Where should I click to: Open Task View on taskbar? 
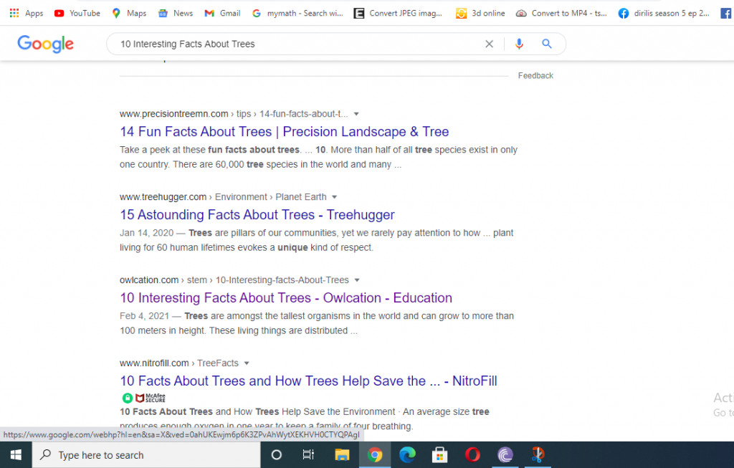click(x=308, y=455)
